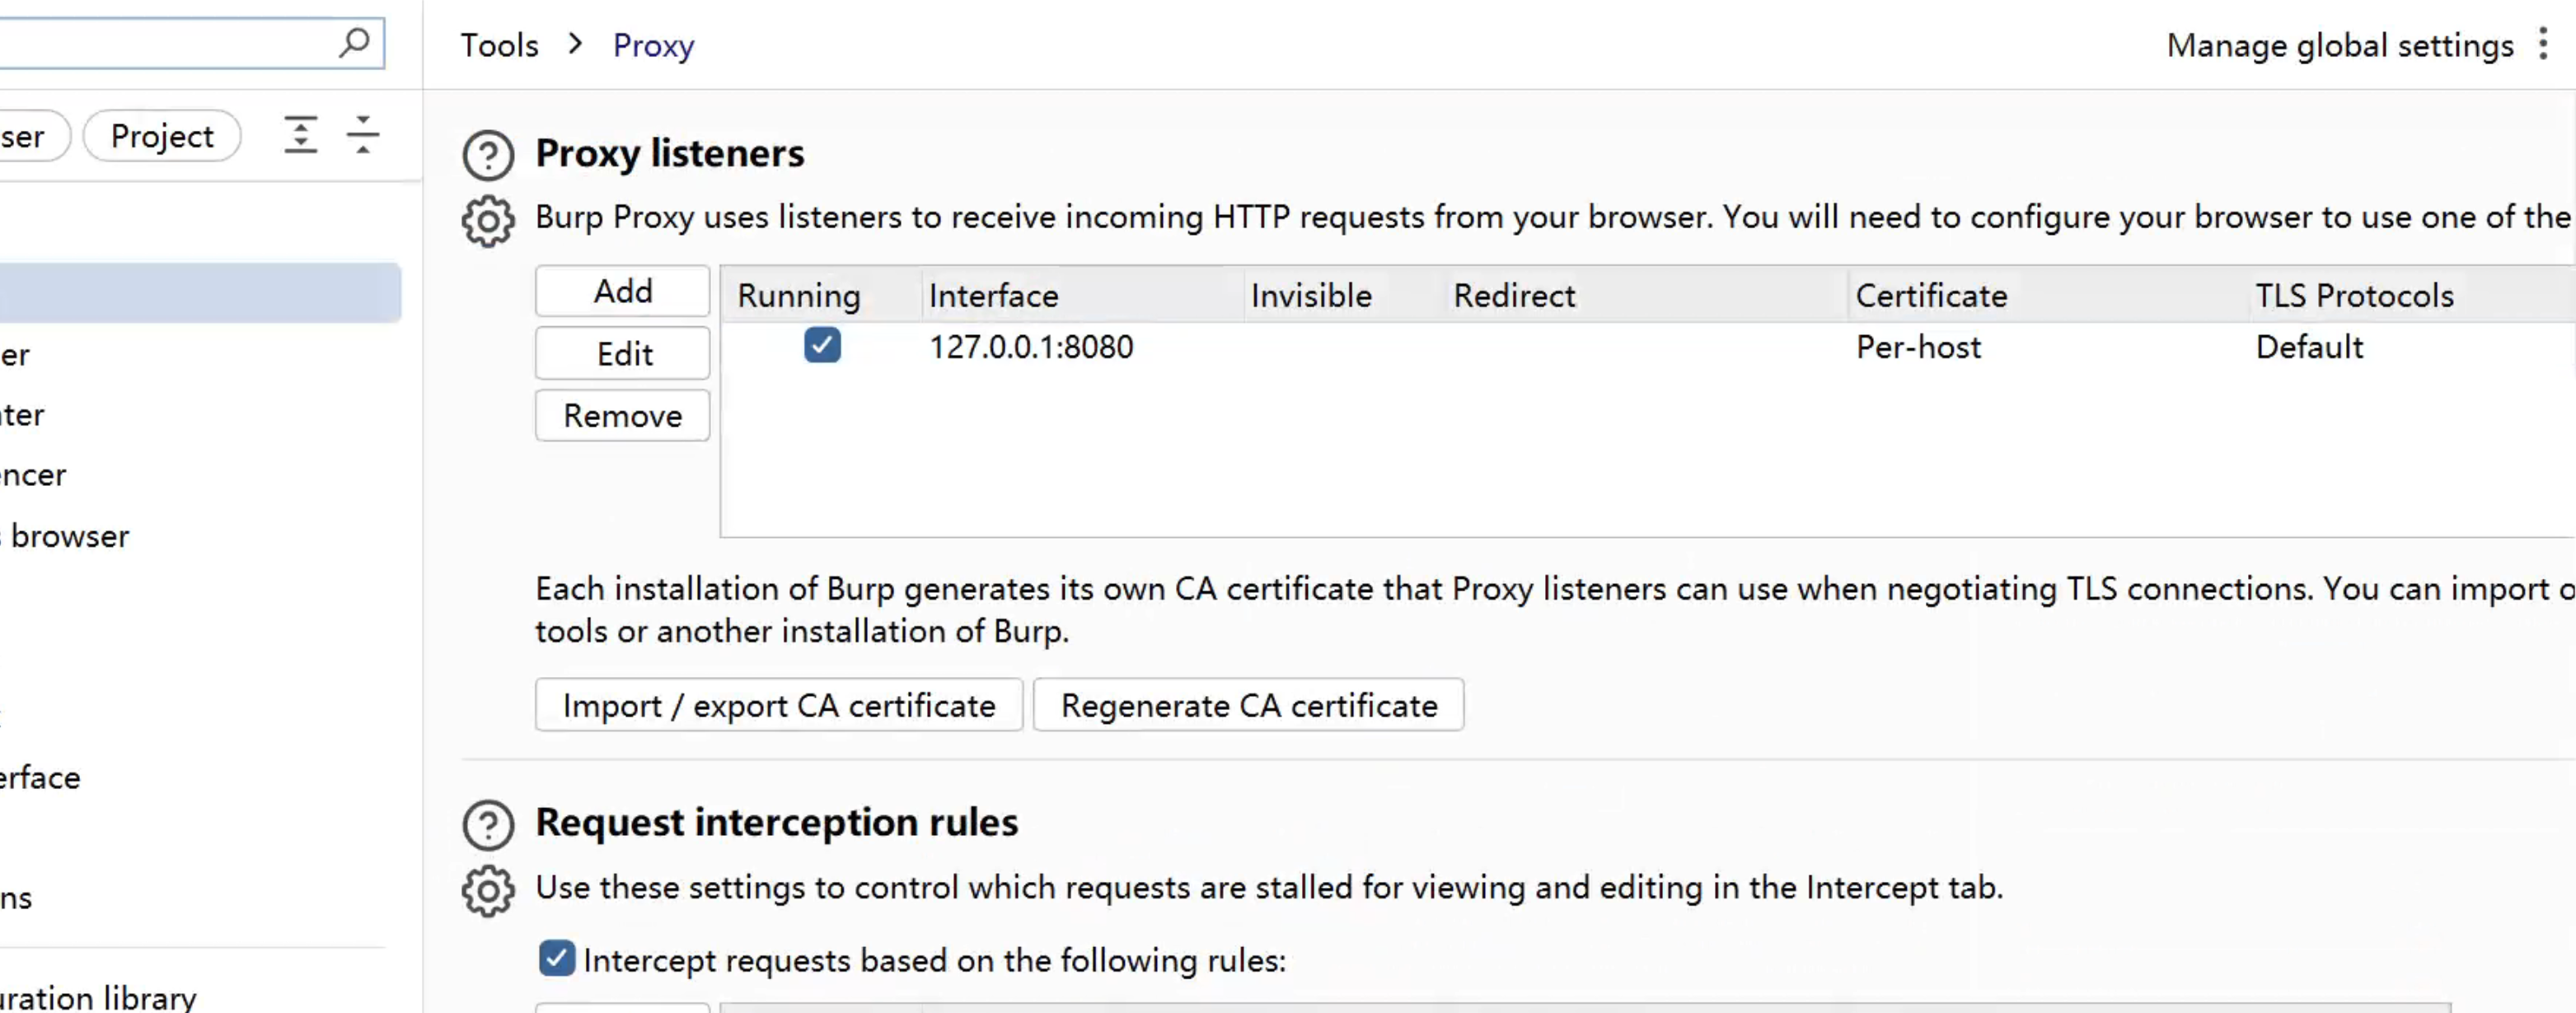
Task: Edit the selected proxy listener
Action: click(x=622, y=353)
